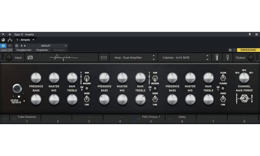
Task: Click the Vergleichen compare button
Action: pyautogui.click(x=24, y=50)
